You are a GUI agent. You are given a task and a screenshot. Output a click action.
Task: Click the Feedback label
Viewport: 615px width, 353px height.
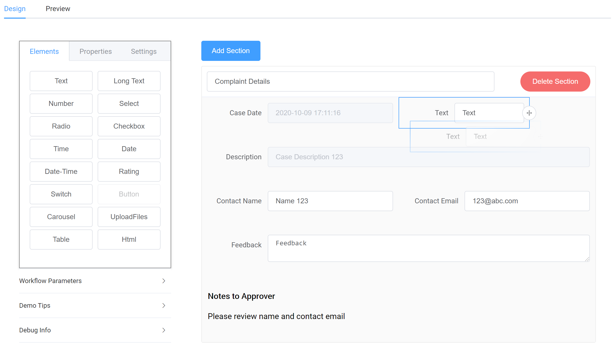click(x=246, y=245)
